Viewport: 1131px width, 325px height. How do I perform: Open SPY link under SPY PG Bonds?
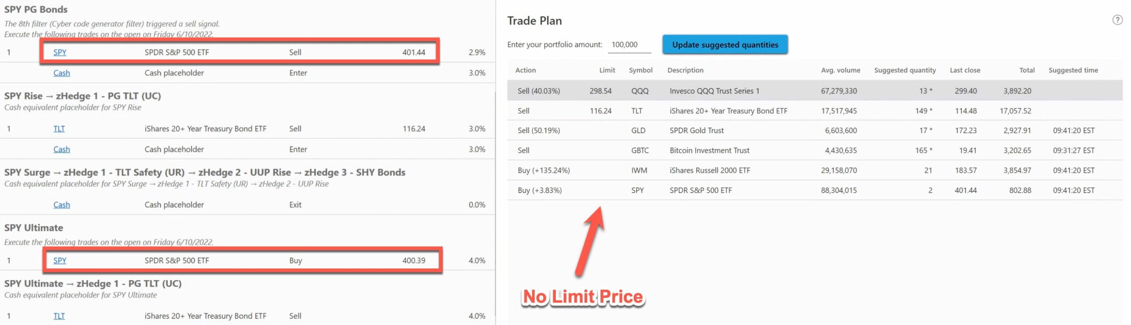tap(60, 52)
